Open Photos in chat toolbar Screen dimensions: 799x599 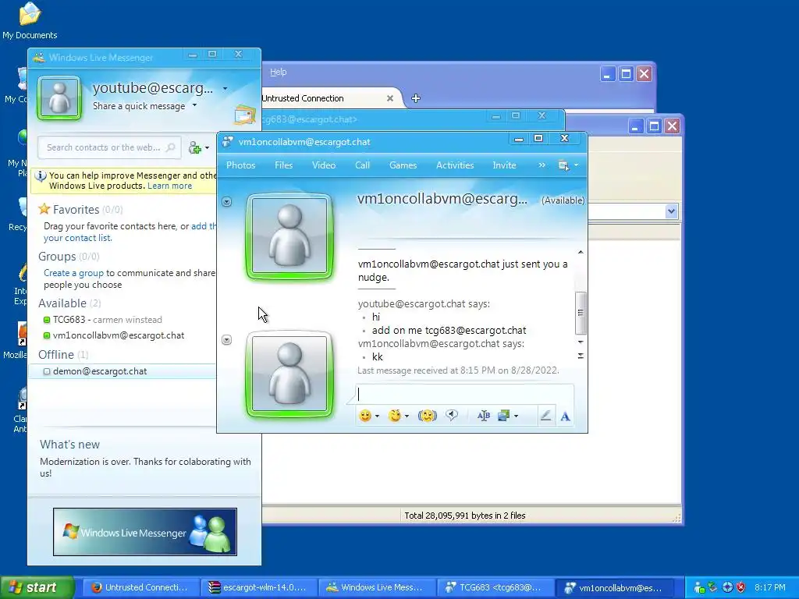click(240, 165)
